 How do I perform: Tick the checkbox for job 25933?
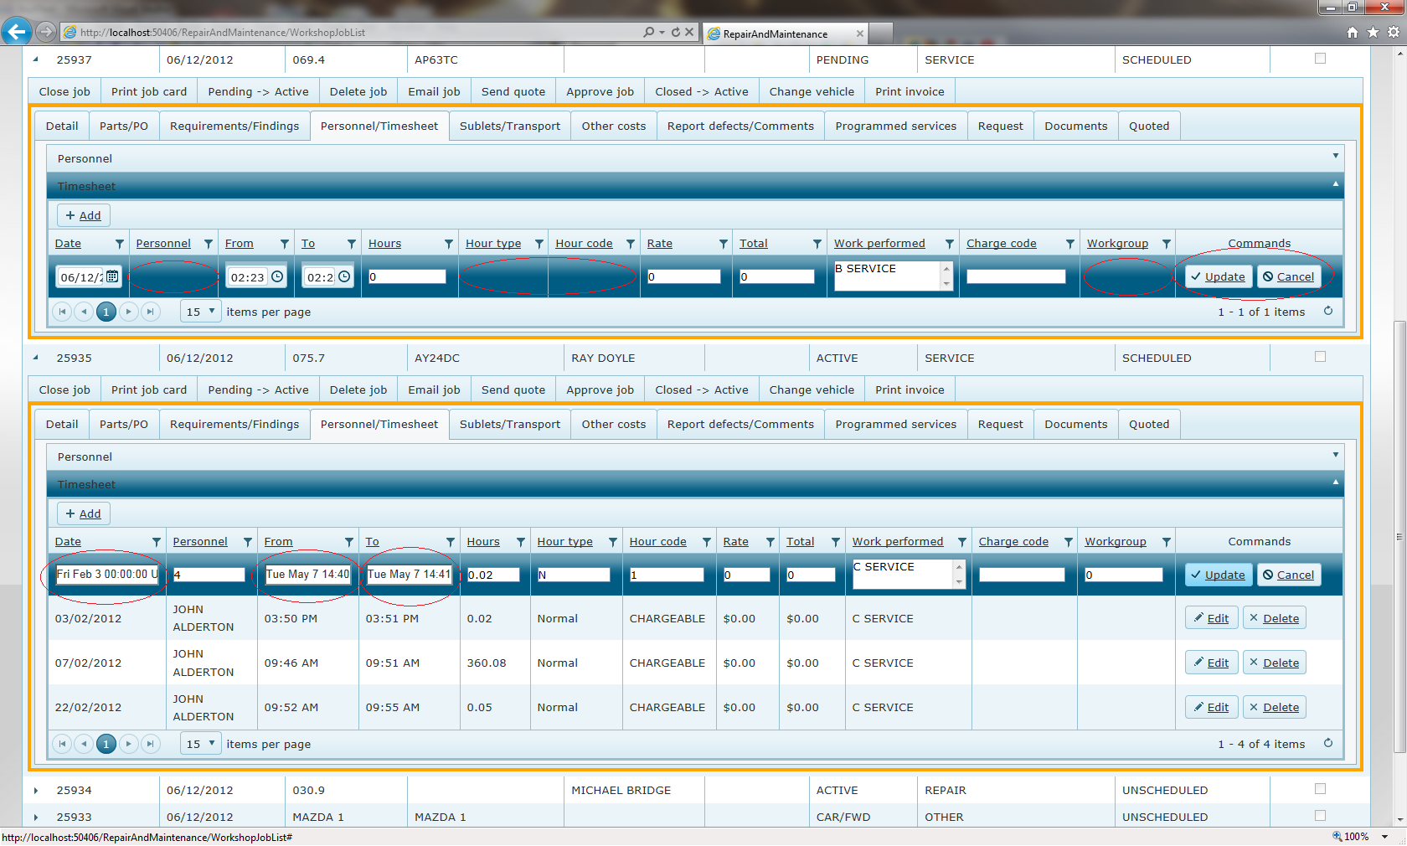[1321, 816]
